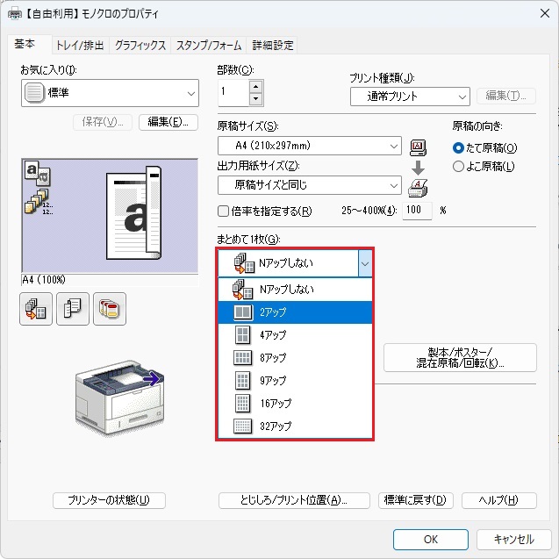Choose 4アップ from the list

coord(295,335)
